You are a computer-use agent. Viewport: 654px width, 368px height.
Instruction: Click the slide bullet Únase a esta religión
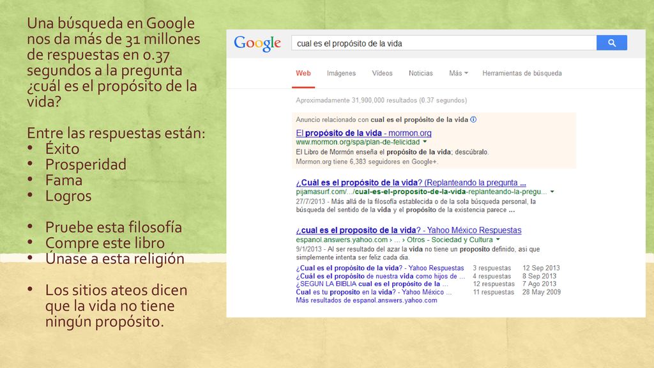(115, 258)
